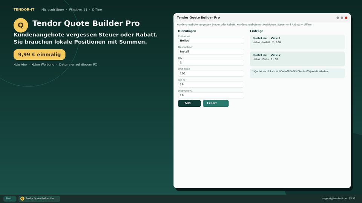Click the Keine Werbung text
Screen dimensions: 362x203
pyautogui.click(x=43, y=65)
